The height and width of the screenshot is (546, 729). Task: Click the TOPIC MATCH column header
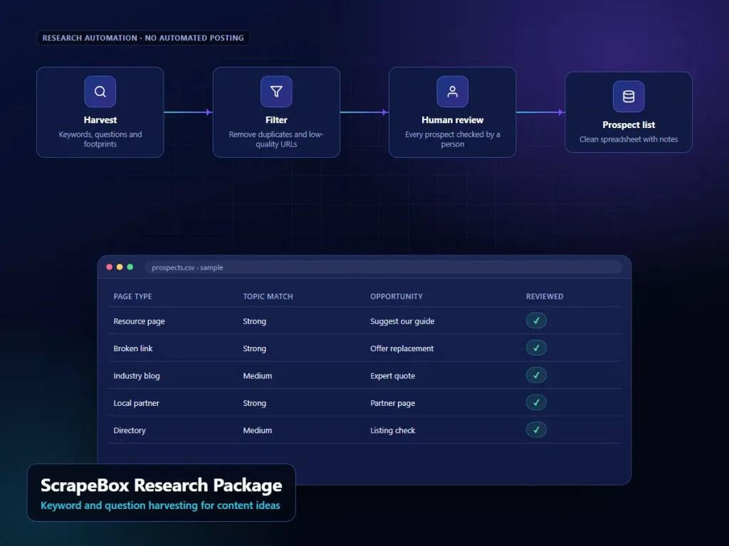pyautogui.click(x=268, y=296)
